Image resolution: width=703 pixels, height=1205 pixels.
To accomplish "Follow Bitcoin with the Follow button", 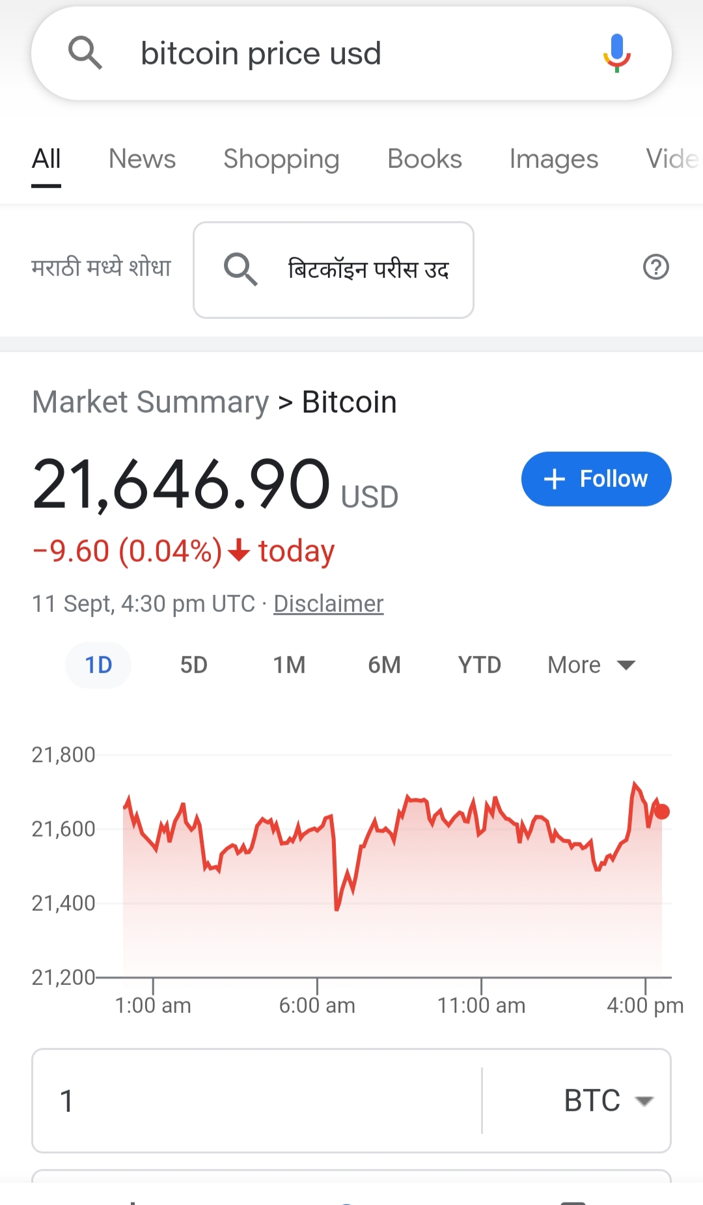I will pos(596,479).
